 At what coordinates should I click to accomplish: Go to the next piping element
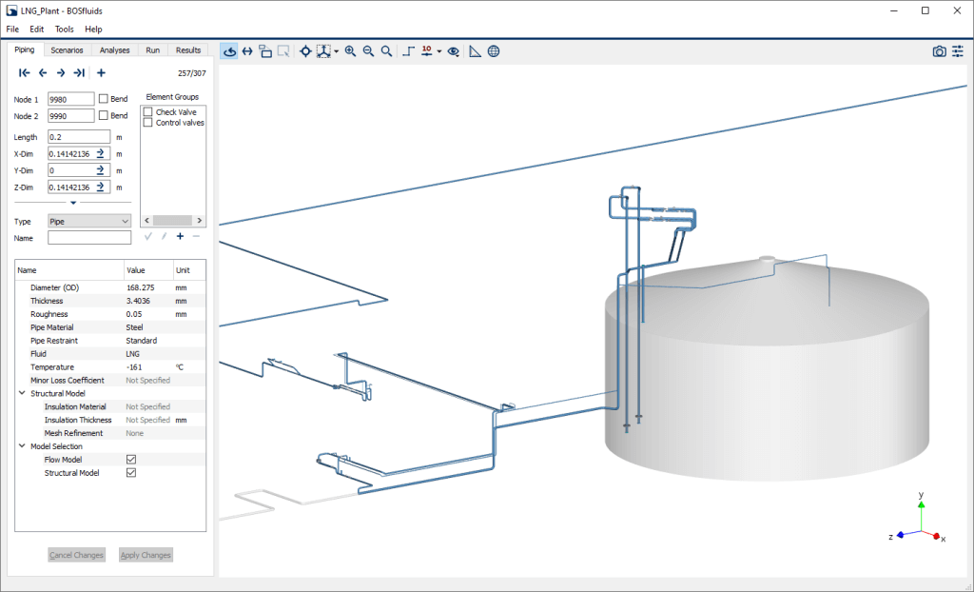pos(61,72)
